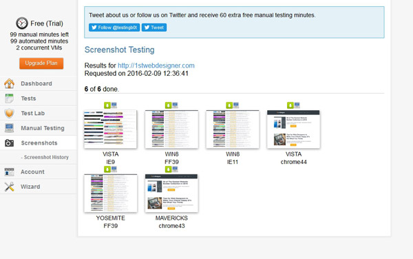
Task: Go to the Tests section
Action: click(x=39, y=99)
